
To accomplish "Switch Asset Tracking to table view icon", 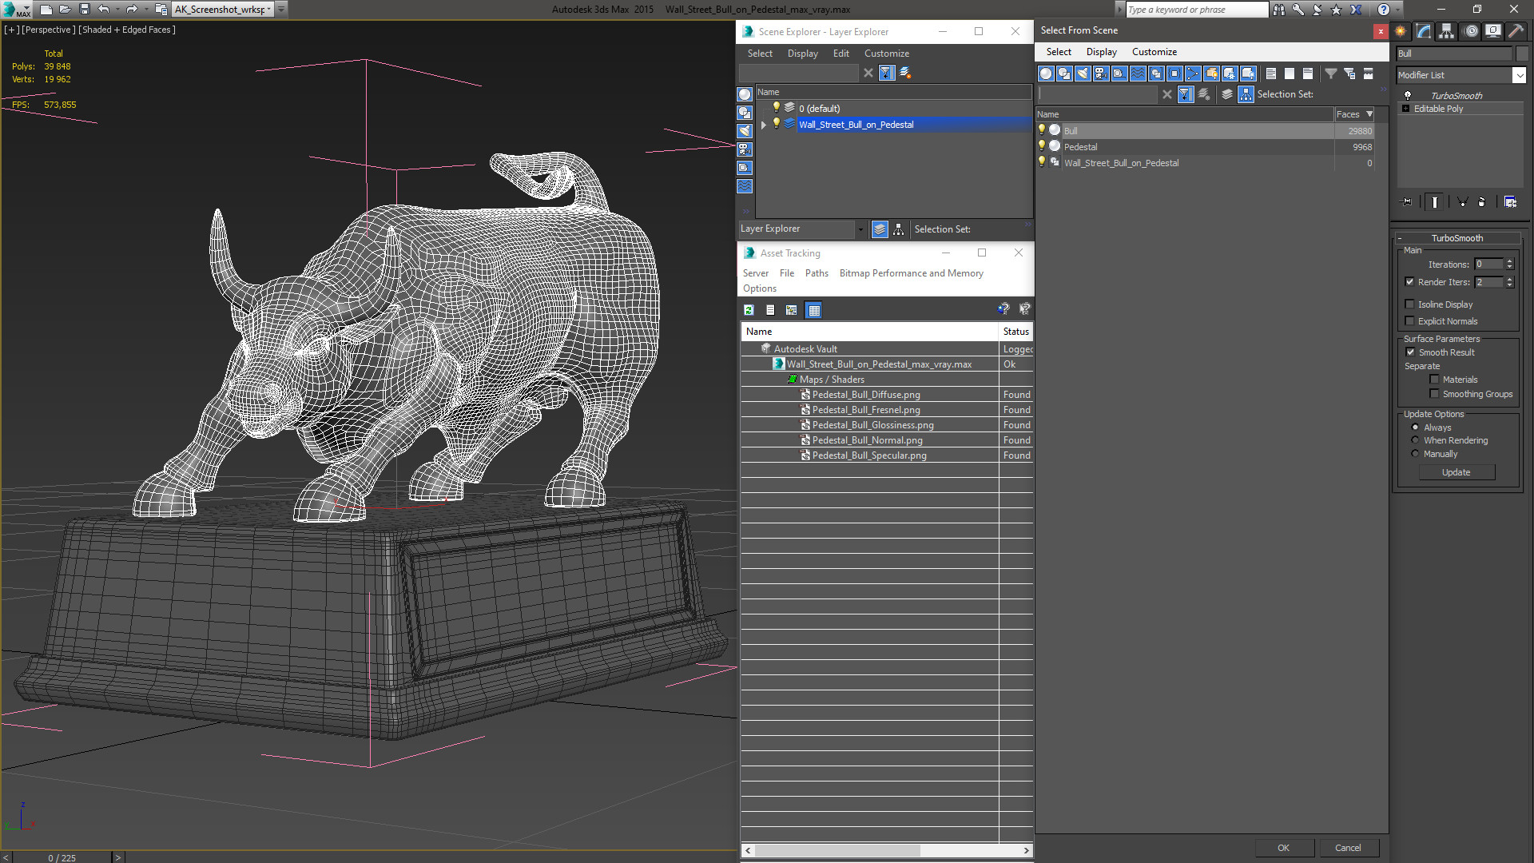I will [x=813, y=310].
